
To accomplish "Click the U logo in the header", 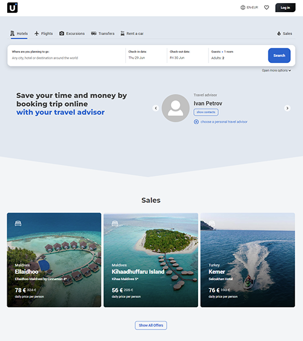I will point(12,8).
